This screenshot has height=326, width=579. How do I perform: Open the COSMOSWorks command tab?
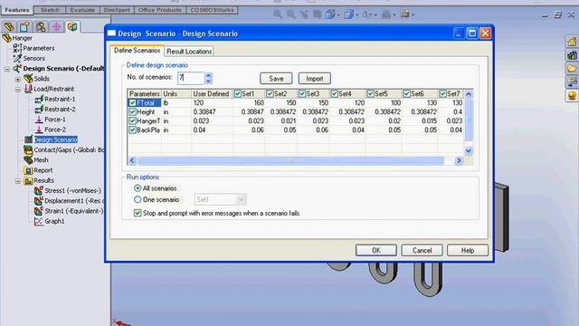(x=212, y=10)
